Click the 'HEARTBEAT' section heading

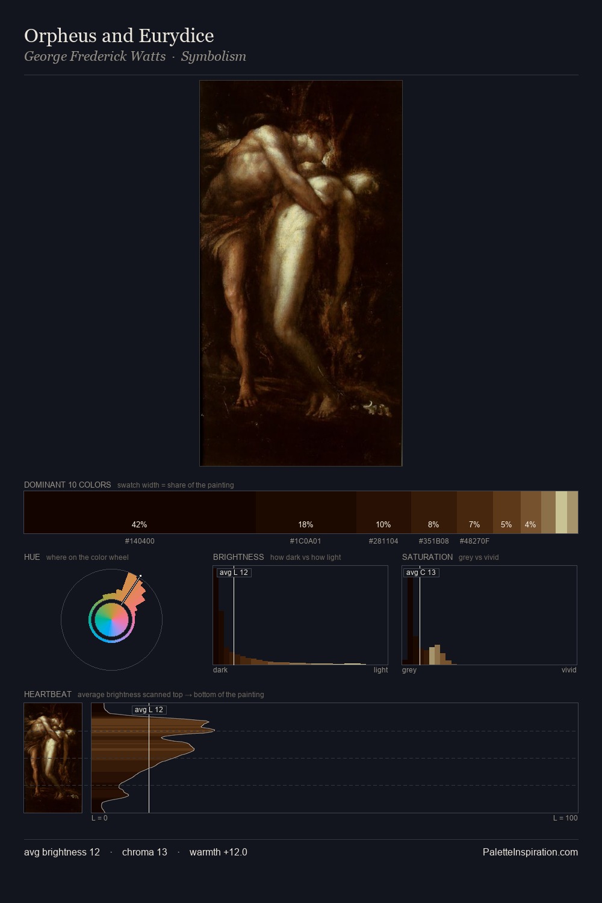(48, 694)
